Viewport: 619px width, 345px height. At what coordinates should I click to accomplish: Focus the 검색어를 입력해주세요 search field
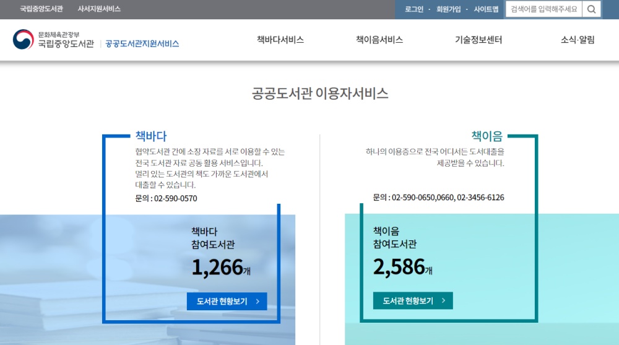coord(544,9)
